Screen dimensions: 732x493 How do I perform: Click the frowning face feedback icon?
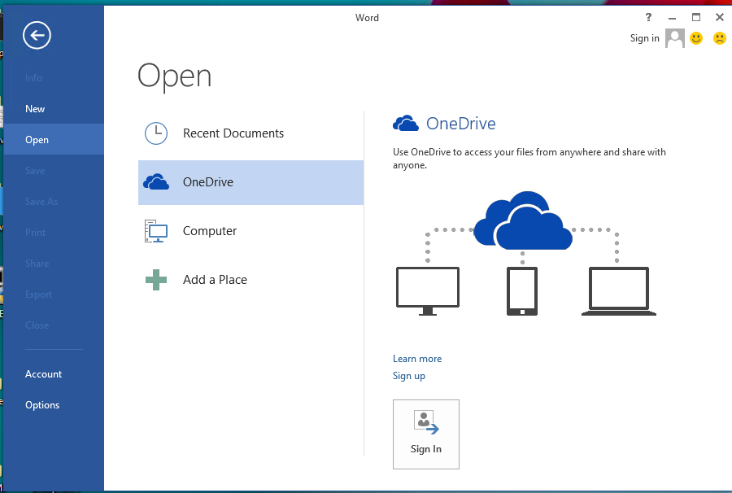pos(719,37)
